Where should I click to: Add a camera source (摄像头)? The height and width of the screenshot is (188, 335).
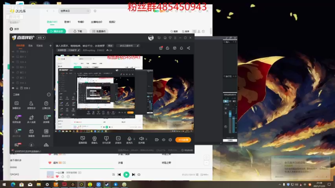coord(95,140)
